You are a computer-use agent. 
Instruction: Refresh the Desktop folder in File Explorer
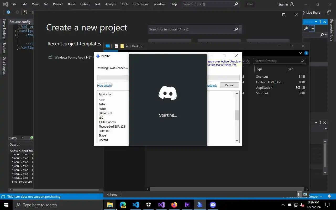click(x=248, y=61)
